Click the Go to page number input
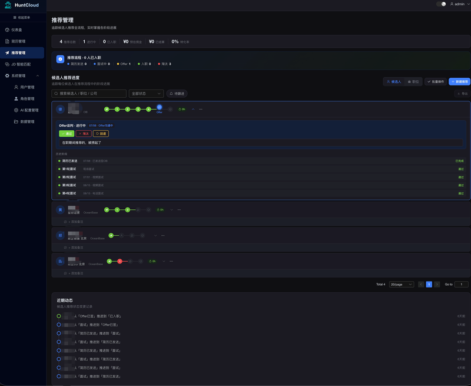 [462, 285]
